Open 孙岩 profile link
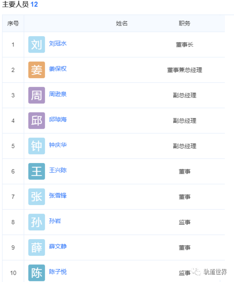234x282 pixels. tap(55, 221)
